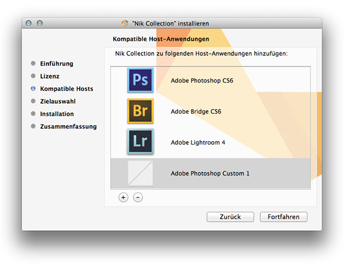Screen dimensions: 350x264
Task: Click the Zusammenfassung step in the sidebar
Action: (68, 126)
